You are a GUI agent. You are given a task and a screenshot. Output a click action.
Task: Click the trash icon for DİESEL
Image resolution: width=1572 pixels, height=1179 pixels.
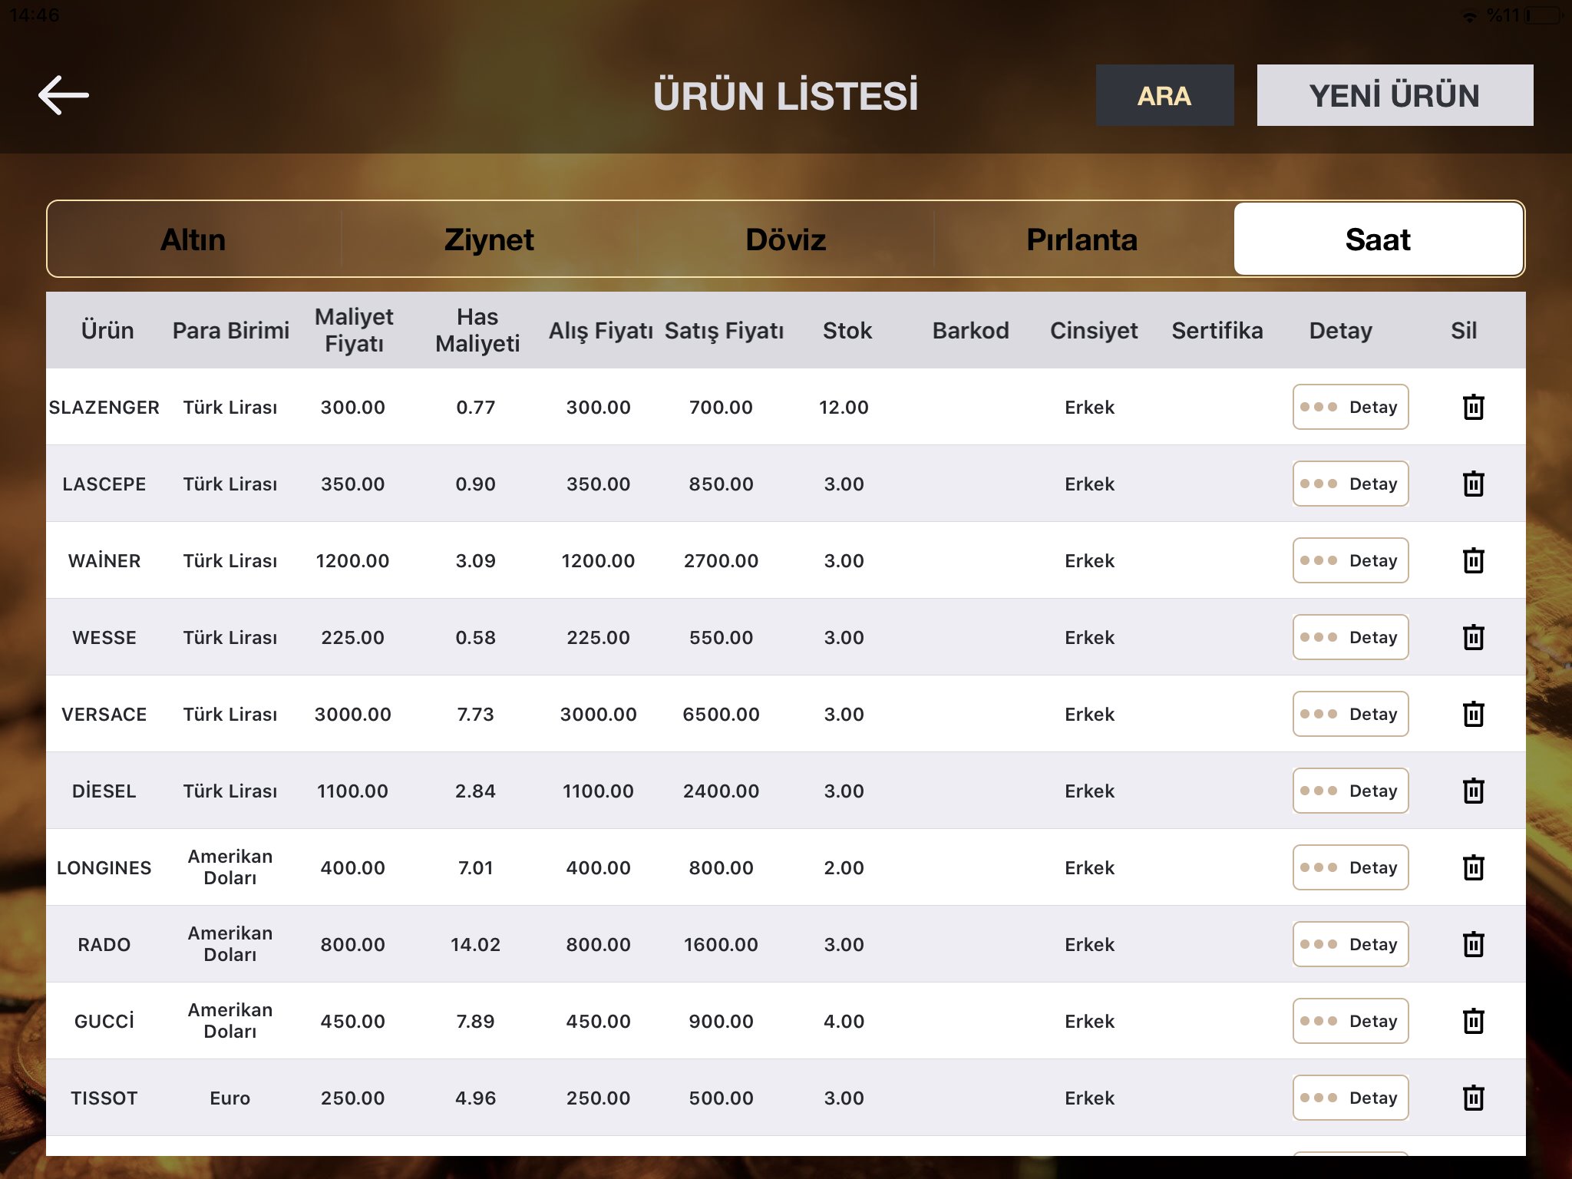click(1473, 791)
